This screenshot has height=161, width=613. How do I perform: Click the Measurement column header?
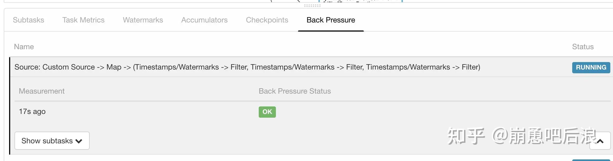point(42,91)
